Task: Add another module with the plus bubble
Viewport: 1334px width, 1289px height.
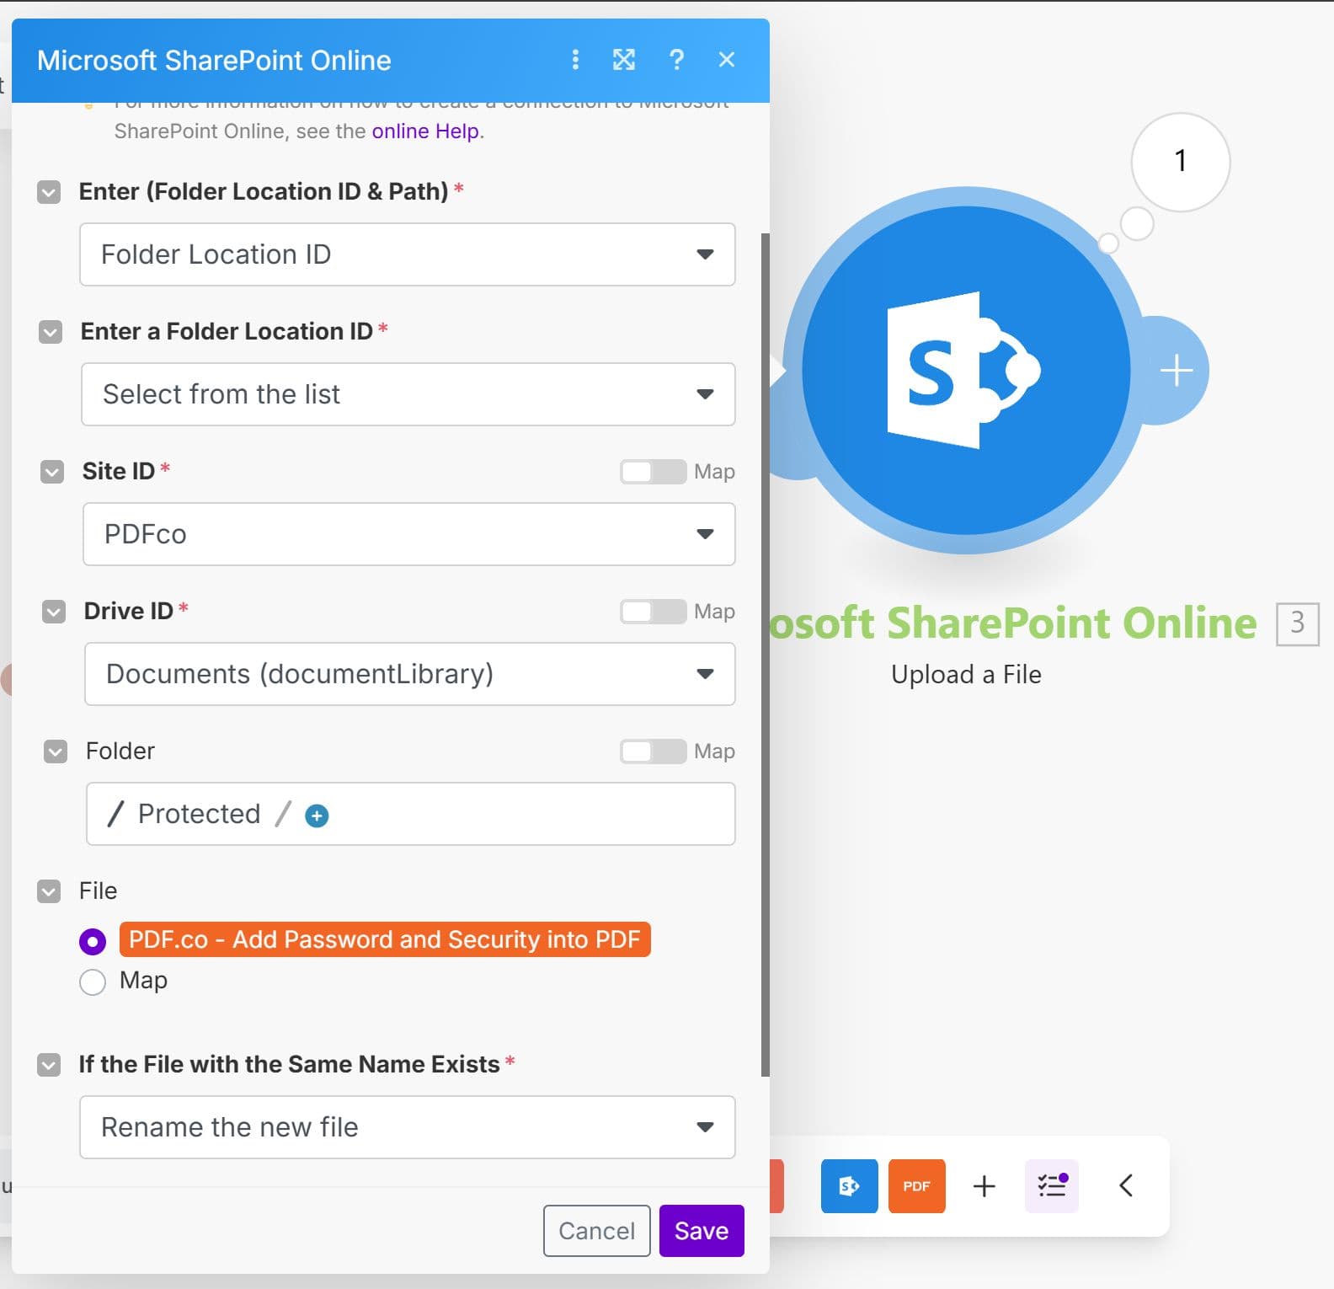Action: tap(1177, 371)
